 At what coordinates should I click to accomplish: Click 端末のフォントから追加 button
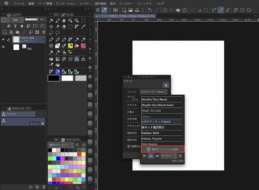click(163, 149)
